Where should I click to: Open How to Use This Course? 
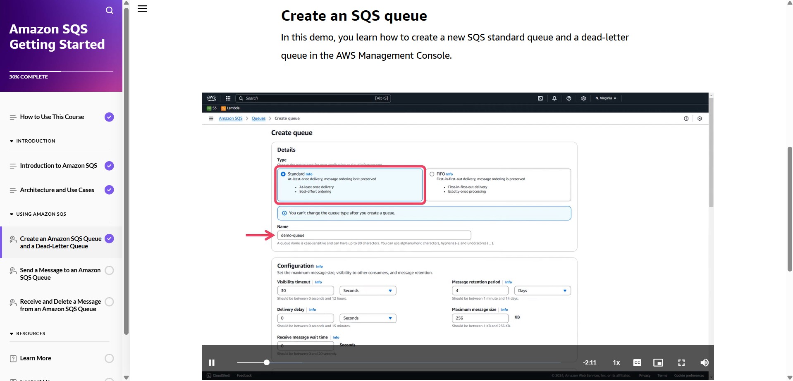point(52,117)
